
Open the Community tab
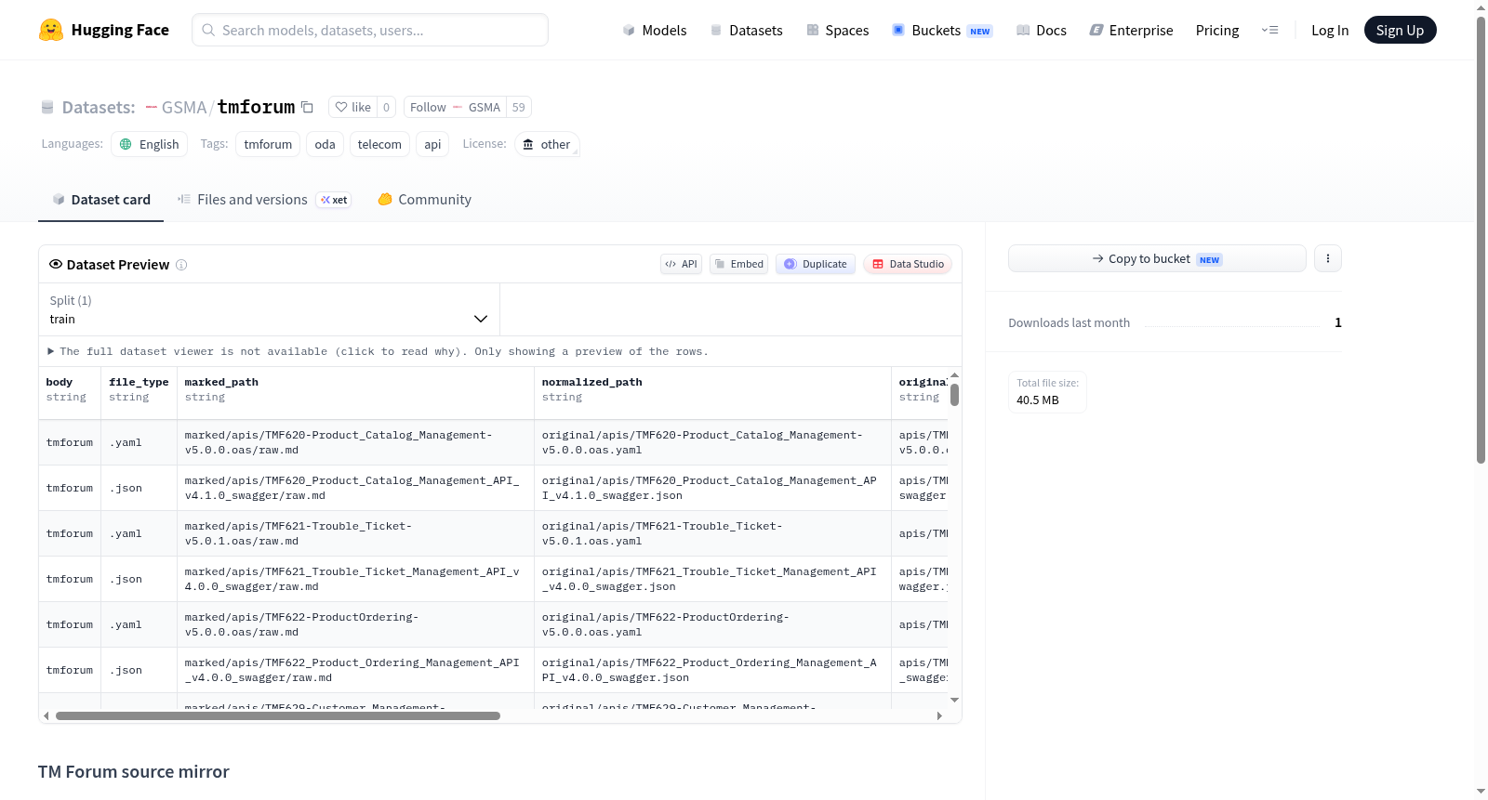pos(425,200)
